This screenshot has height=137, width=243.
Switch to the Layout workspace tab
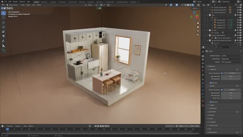pyautogui.click(x=36, y=2)
